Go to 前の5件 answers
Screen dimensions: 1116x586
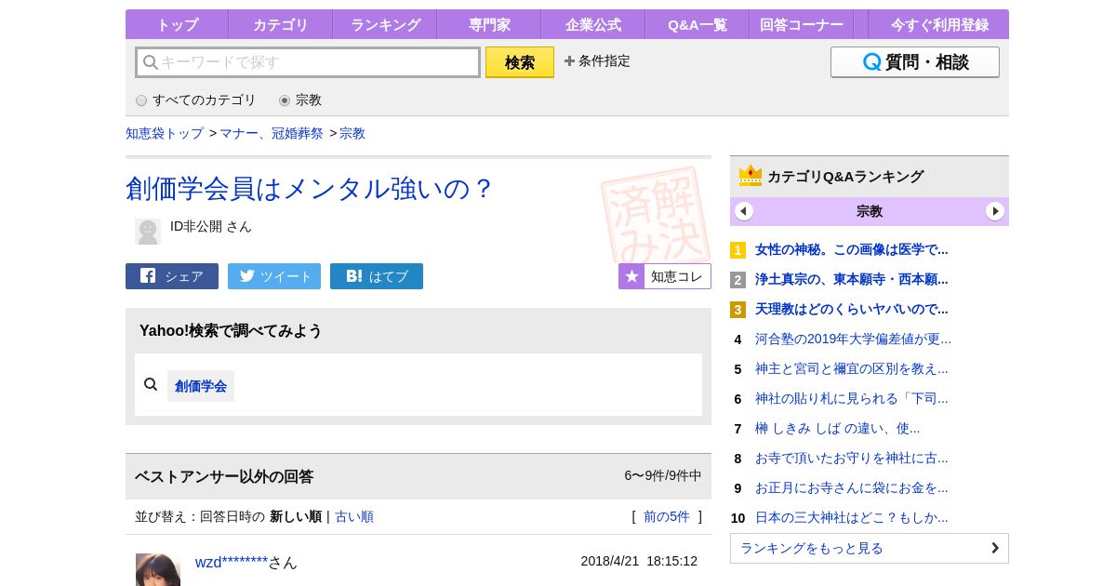coord(667,516)
